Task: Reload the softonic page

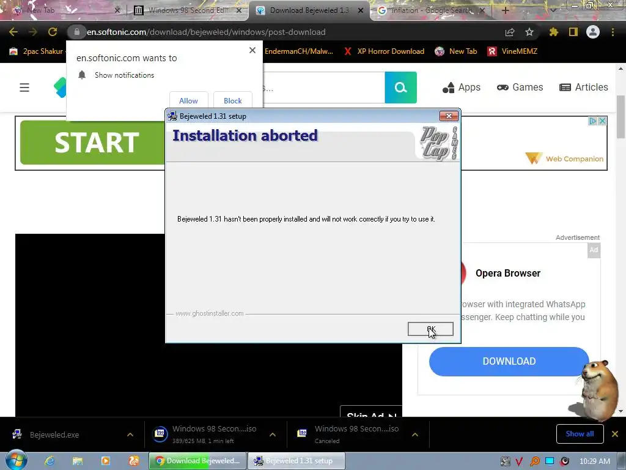Action: coord(53,32)
